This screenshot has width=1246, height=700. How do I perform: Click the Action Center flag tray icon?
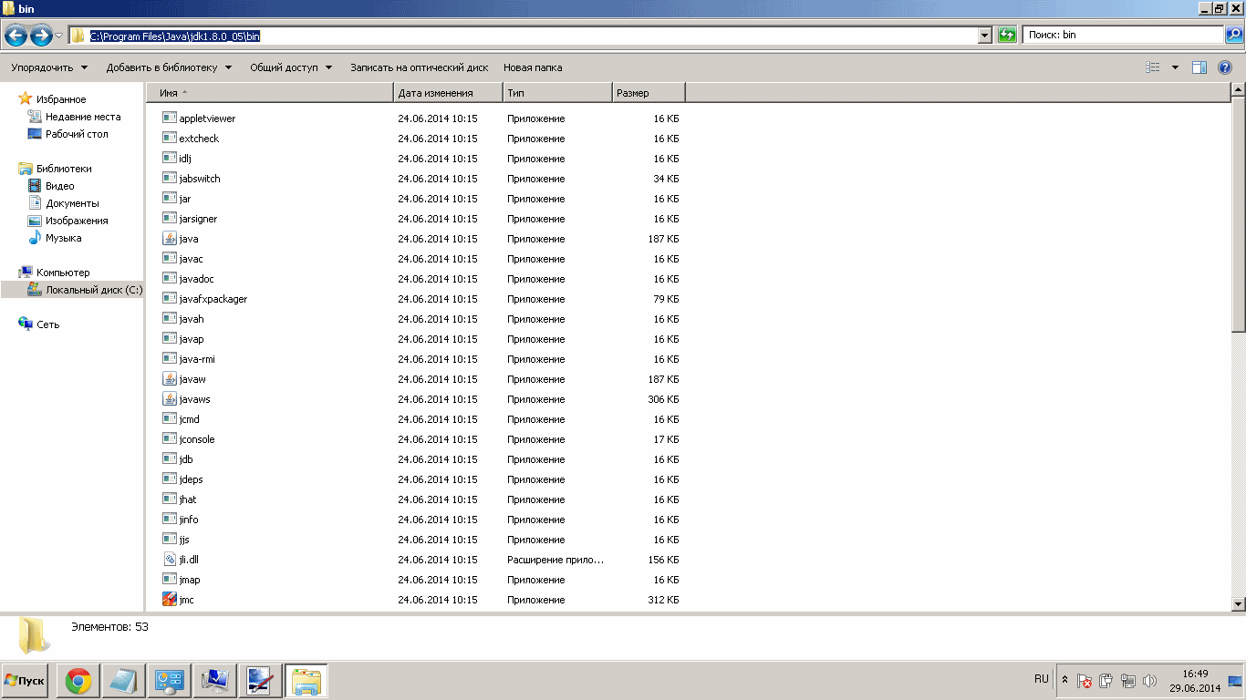coord(1085,681)
